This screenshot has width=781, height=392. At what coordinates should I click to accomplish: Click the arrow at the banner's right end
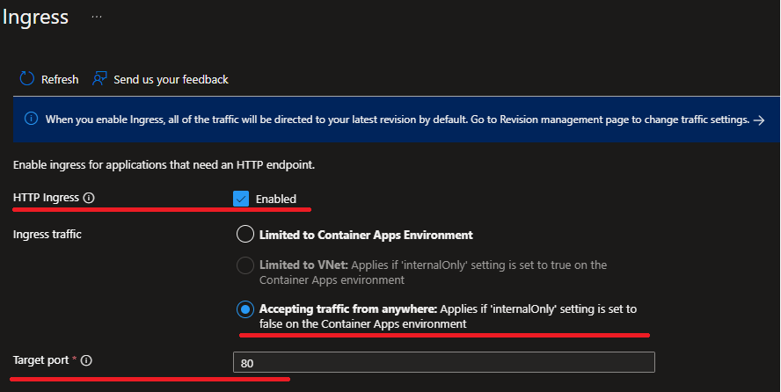(759, 120)
